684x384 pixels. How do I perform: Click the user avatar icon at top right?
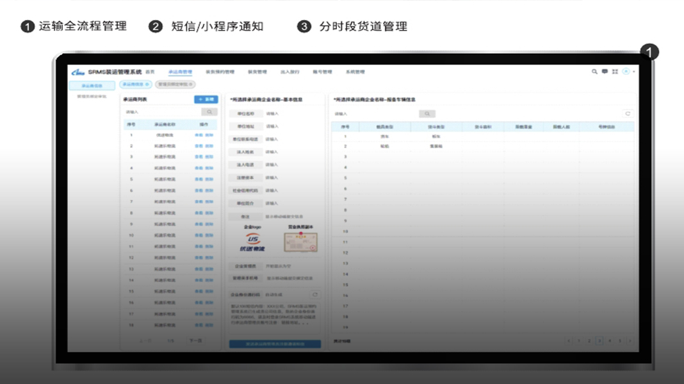pos(626,72)
